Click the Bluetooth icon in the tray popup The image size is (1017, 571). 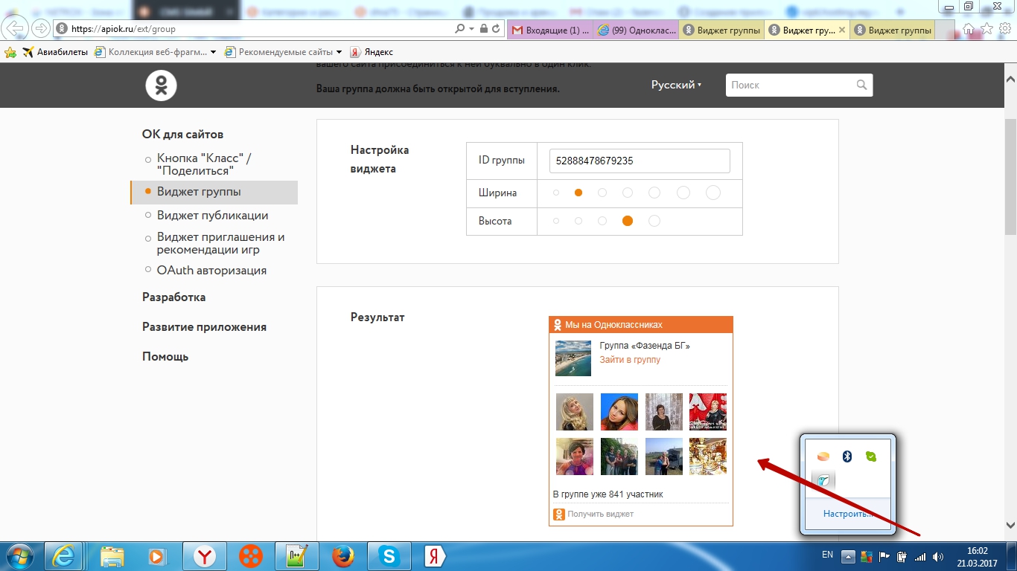click(x=847, y=457)
